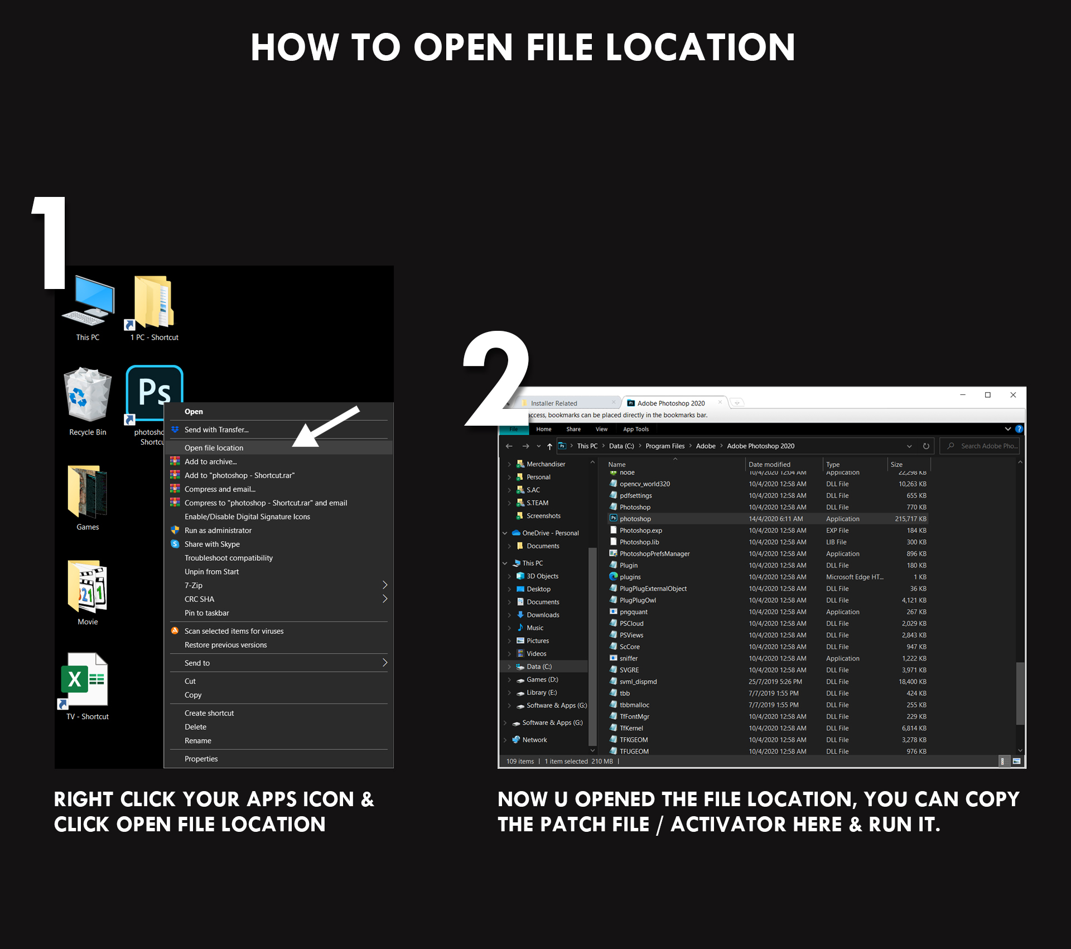1071x949 pixels.
Task: Collapse the This PC tree node
Action: pos(505,563)
